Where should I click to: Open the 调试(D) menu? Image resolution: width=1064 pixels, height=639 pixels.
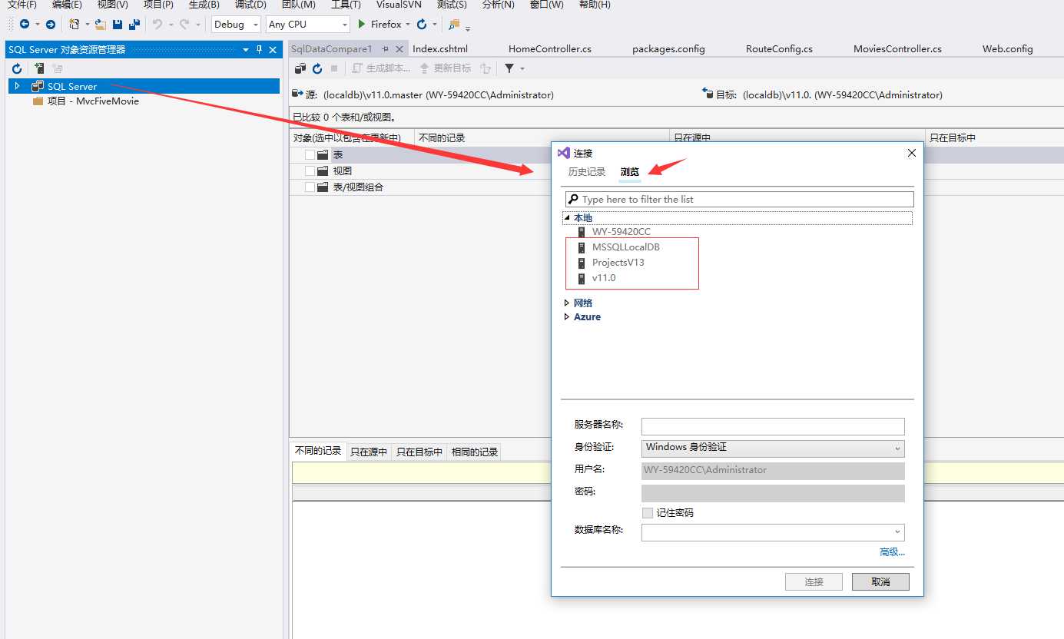(x=250, y=5)
